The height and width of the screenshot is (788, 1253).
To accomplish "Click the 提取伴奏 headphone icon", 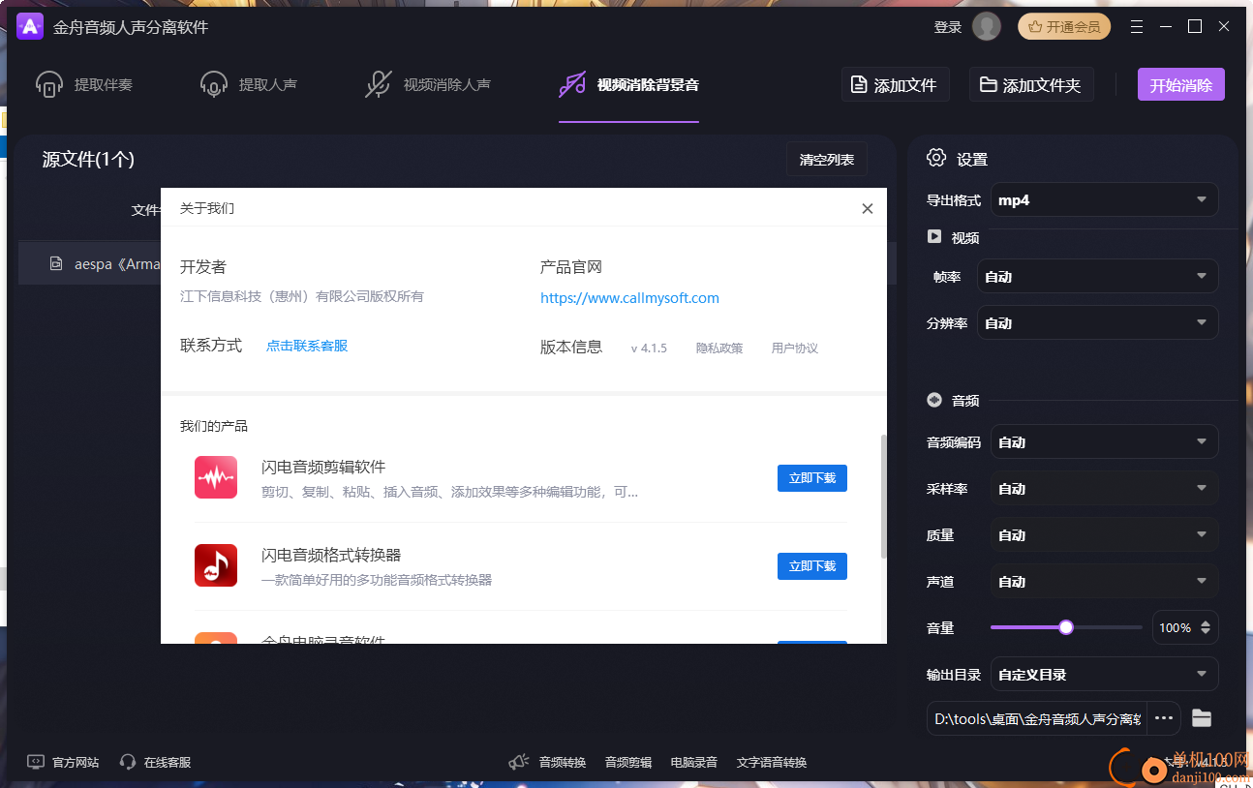I will point(49,85).
